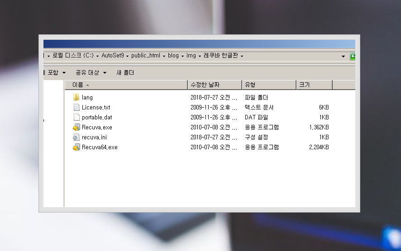The image size is (401, 251).
Task: Navigate to blog breadcrumb
Action: pyautogui.click(x=173, y=56)
